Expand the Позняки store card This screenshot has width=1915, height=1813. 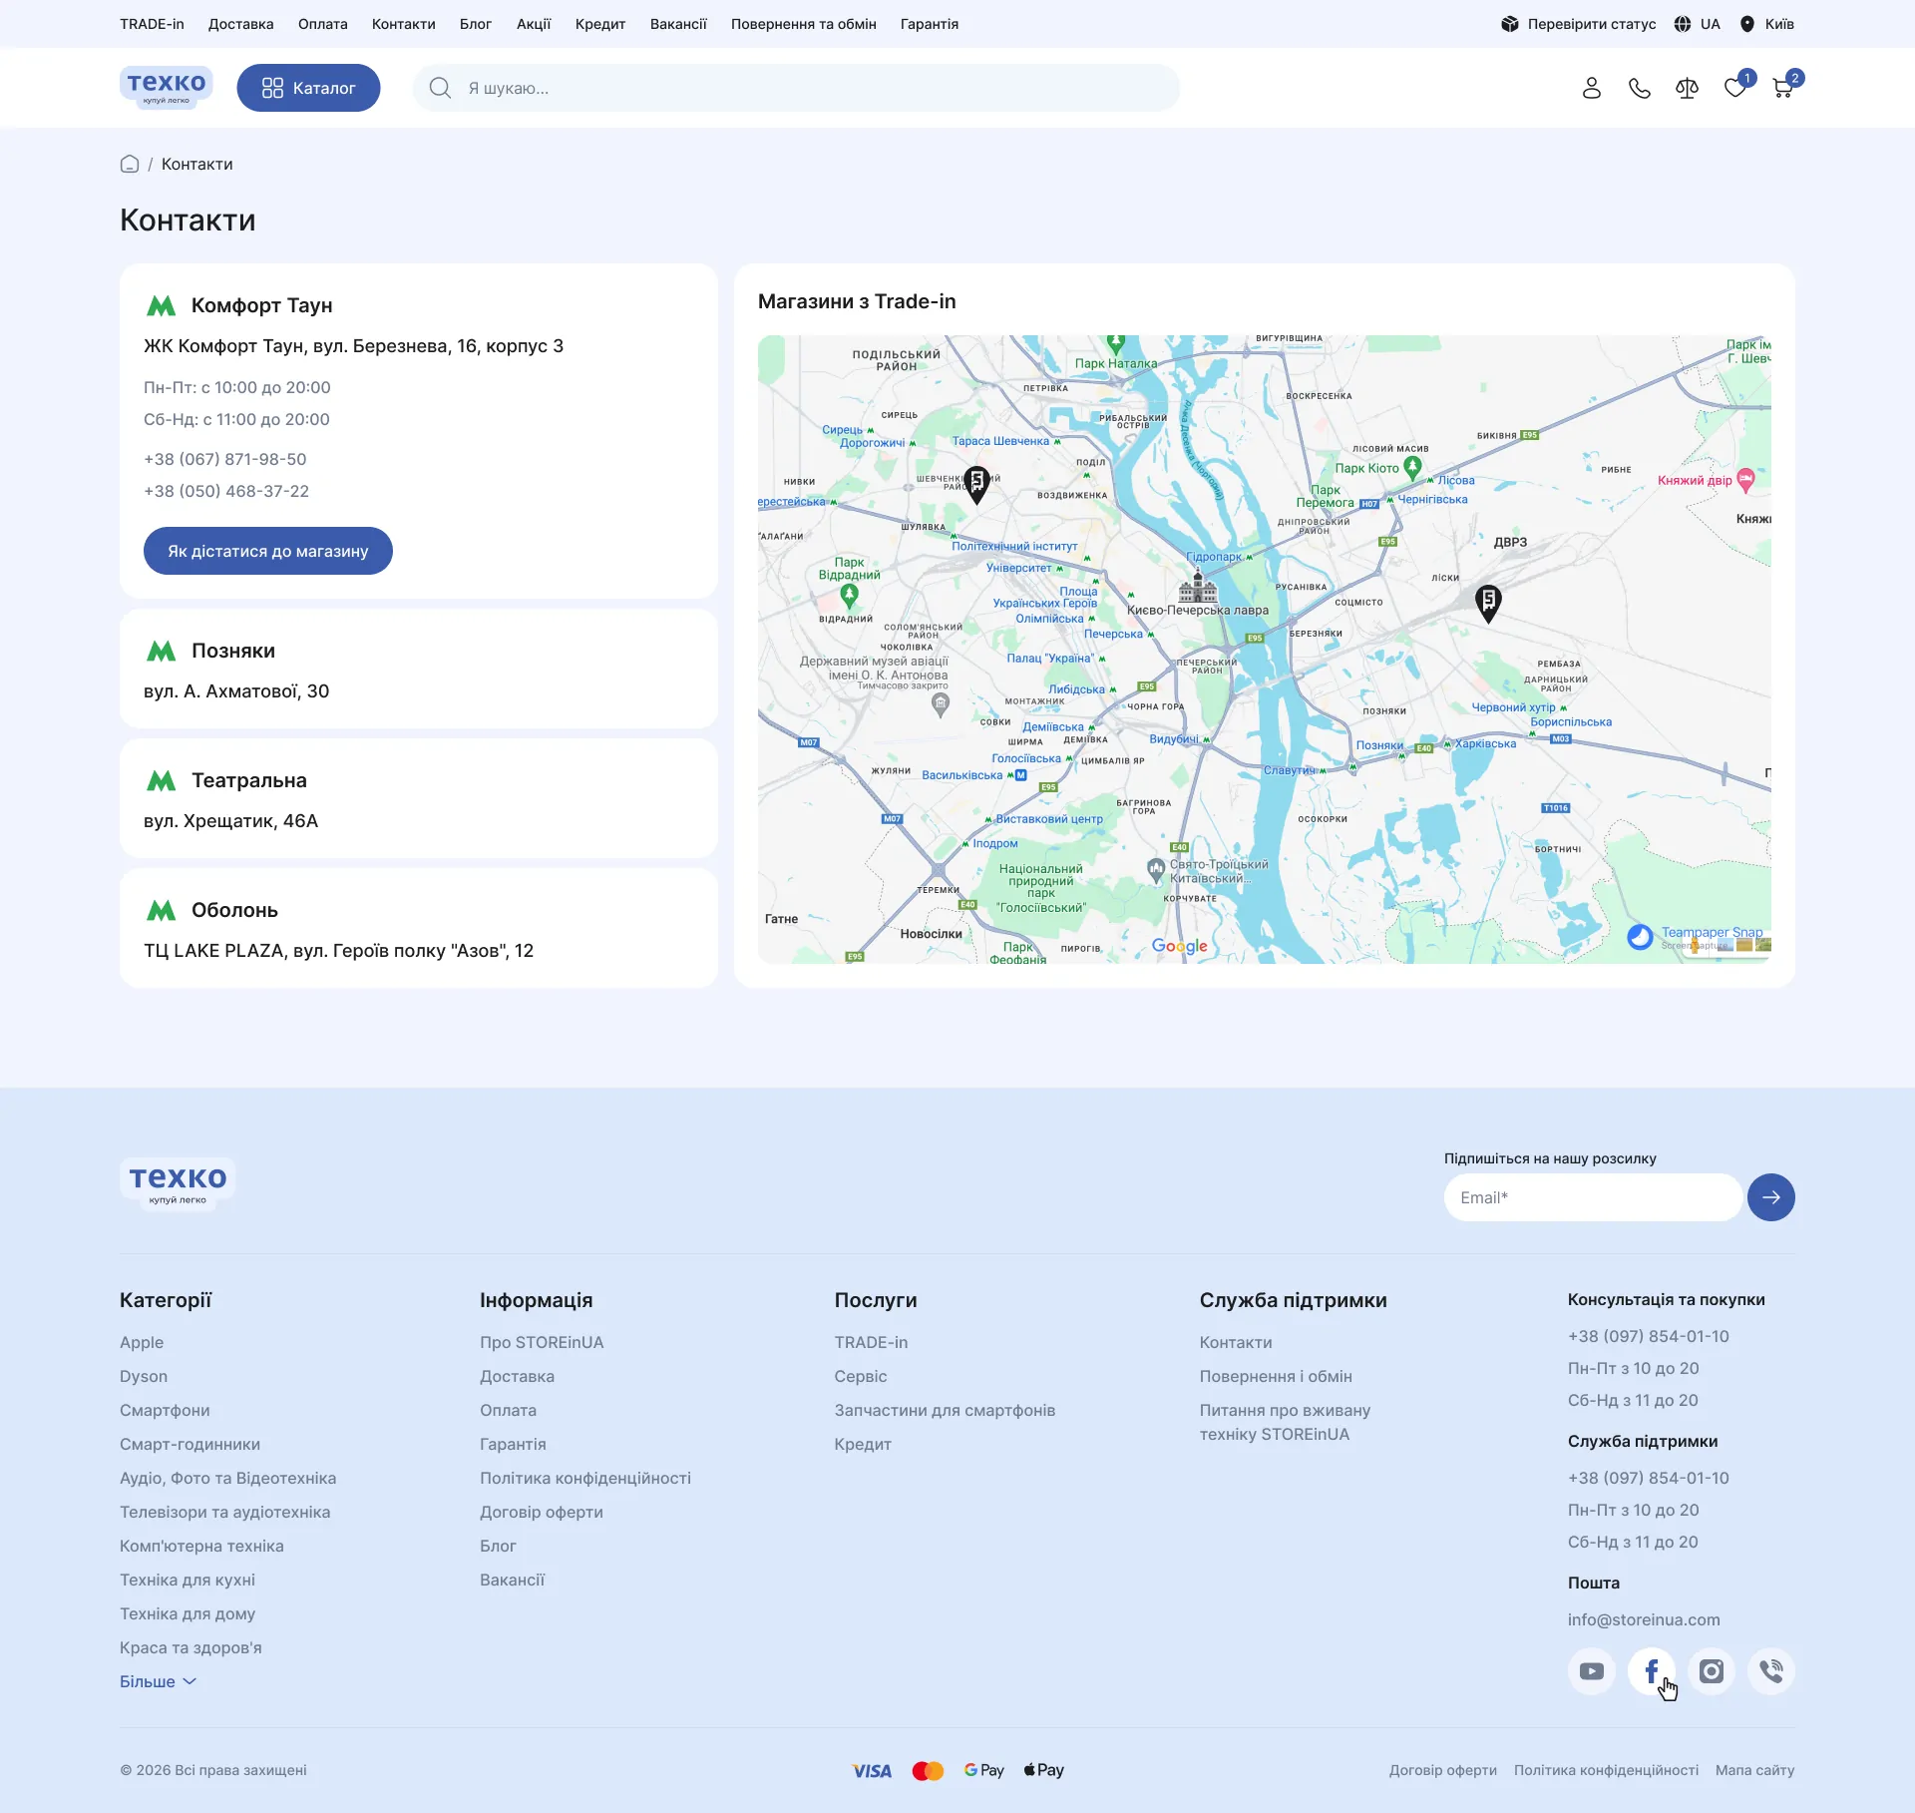pos(419,669)
